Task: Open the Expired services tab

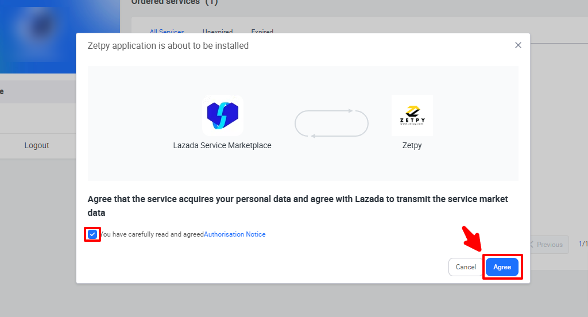Action: [262, 32]
